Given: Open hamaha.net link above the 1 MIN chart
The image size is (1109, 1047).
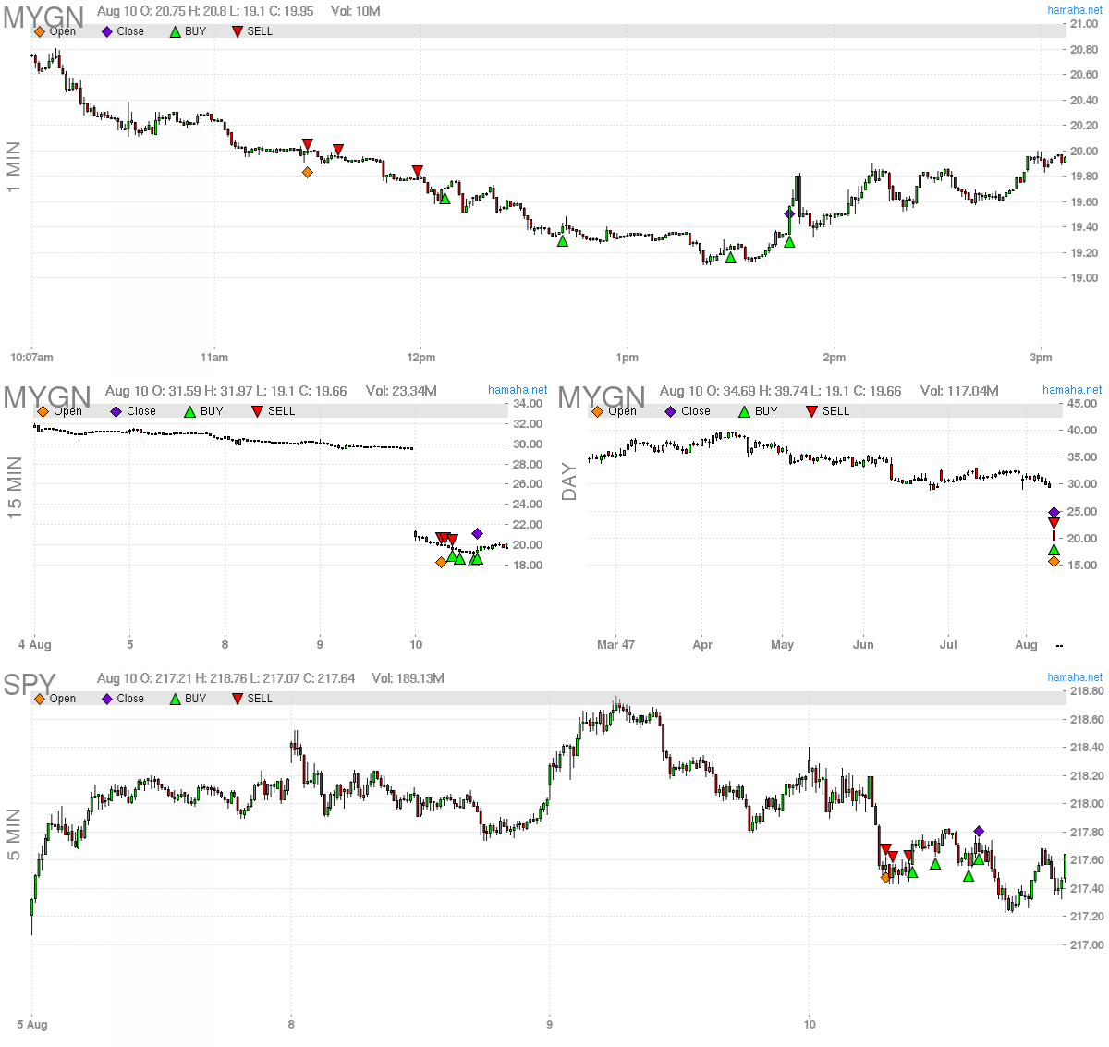Looking at the screenshot, I should pos(1074,10).
